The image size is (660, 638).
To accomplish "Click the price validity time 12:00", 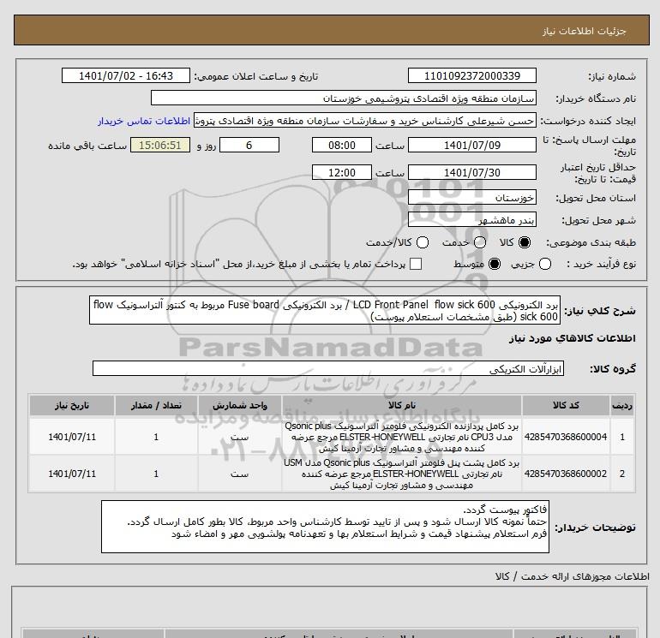I will pos(341,172).
